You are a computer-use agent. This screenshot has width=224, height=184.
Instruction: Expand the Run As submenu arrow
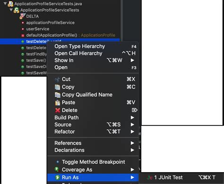(132, 177)
